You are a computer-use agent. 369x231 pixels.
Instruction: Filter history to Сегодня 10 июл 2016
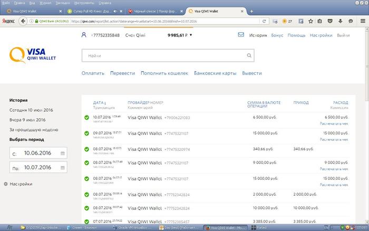coord(31,110)
